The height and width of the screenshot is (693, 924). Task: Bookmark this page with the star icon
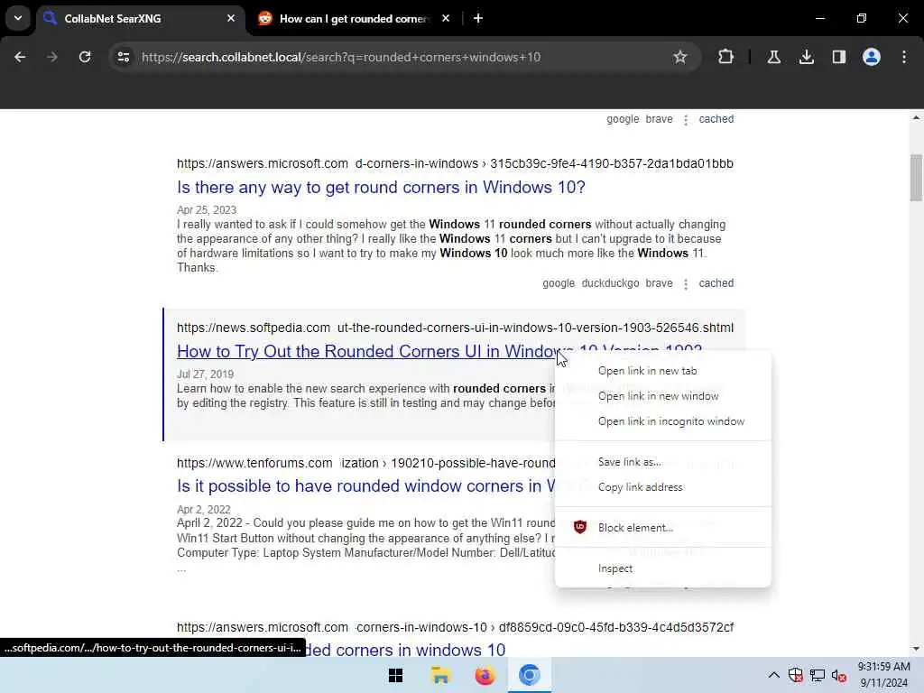coord(680,57)
